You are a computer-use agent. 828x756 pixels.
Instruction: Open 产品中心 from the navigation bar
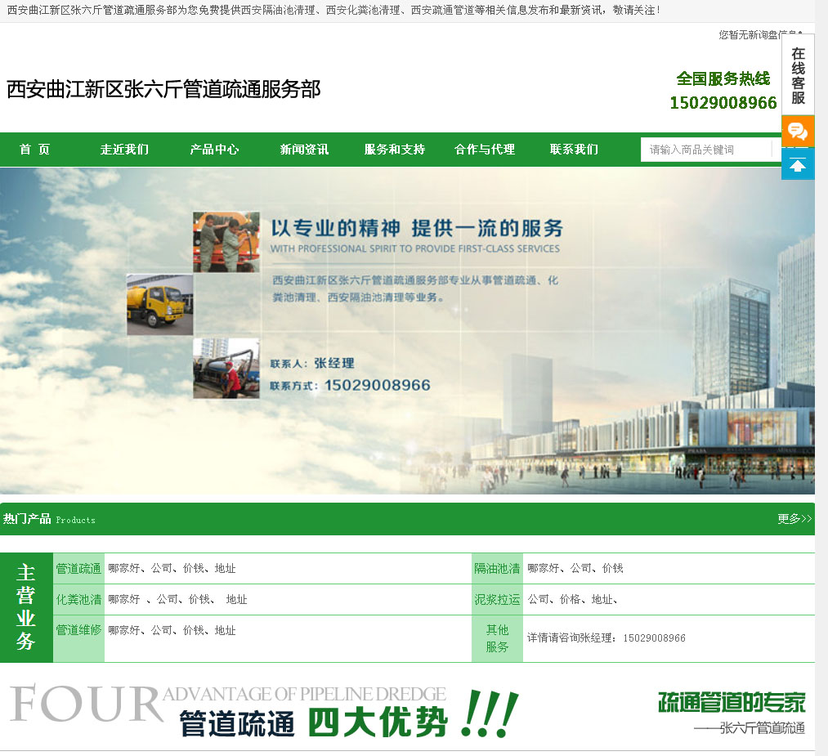coord(214,150)
